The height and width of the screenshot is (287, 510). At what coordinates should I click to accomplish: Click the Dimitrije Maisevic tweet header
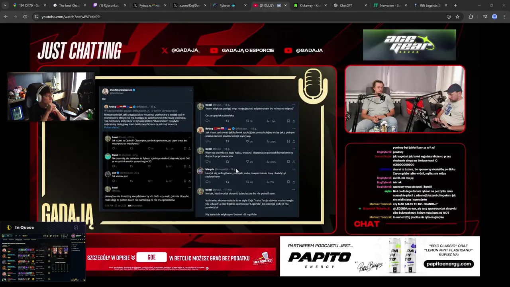(x=120, y=91)
